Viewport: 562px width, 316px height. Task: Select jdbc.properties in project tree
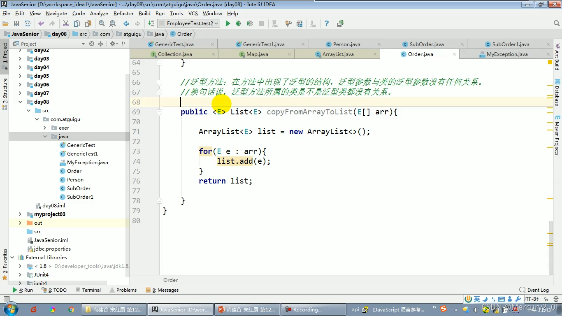point(52,249)
